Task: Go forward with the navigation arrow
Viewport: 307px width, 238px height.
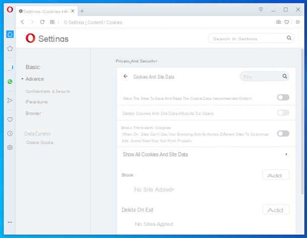Action: click(x=32, y=22)
